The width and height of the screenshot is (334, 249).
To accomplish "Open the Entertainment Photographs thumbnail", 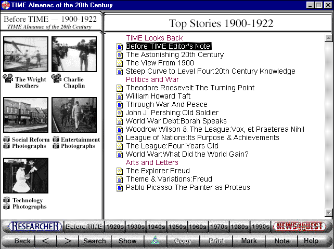I will click(74, 115).
